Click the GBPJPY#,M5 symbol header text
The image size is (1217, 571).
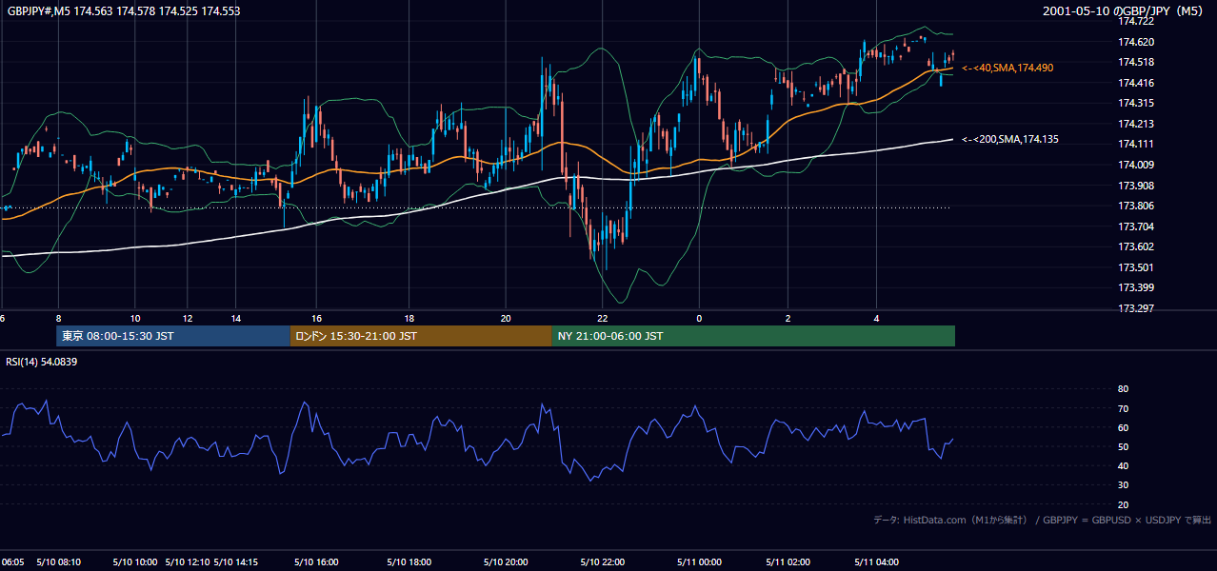123,11
